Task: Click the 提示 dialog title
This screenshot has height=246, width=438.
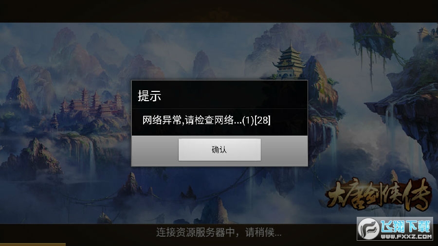Action: click(x=149, y=96)
